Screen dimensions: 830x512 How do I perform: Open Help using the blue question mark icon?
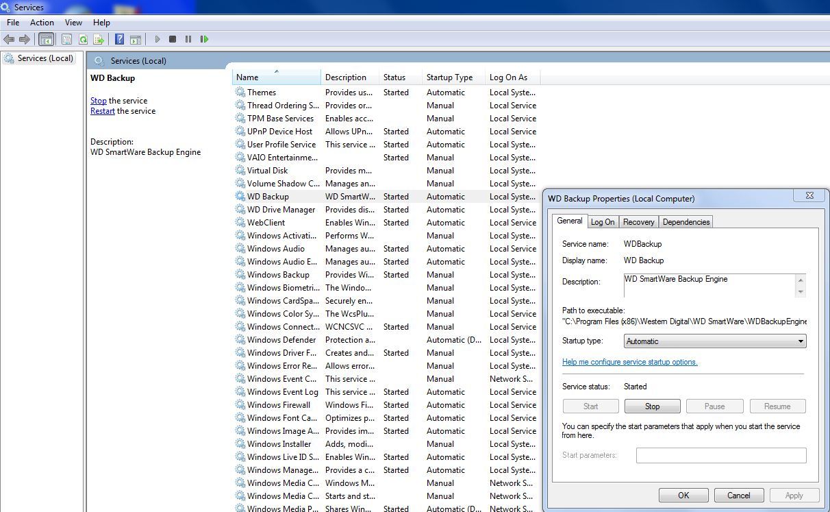pos(118,39)
